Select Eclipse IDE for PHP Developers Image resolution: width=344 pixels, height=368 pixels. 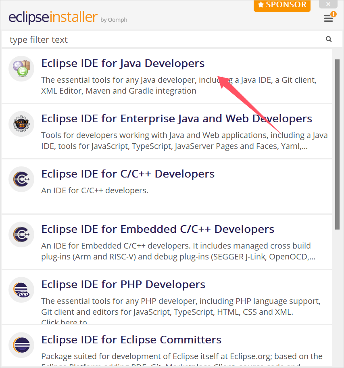tap(123, 284)
